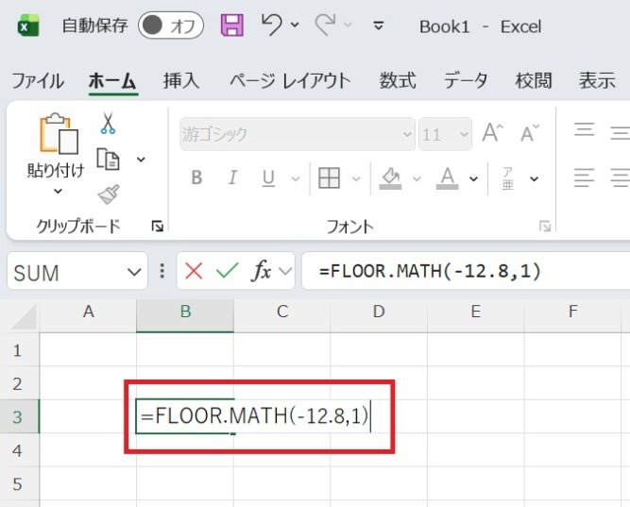The image size is (630, 507).
Task: Click the Insert Function fx icon
Action: pos(261,271)
